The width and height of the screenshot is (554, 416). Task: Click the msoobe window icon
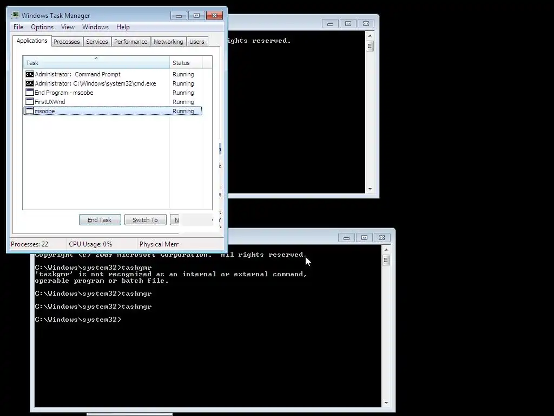point(30,111)
